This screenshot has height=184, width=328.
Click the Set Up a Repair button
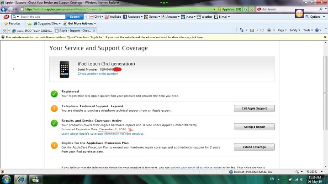pyautogui.click(x=254, y=127)
